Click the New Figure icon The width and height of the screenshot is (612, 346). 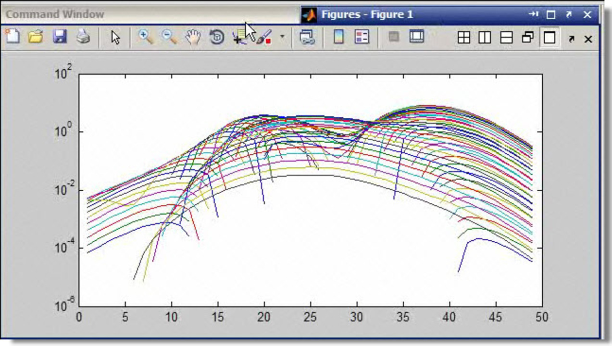(x=13, y=37)
